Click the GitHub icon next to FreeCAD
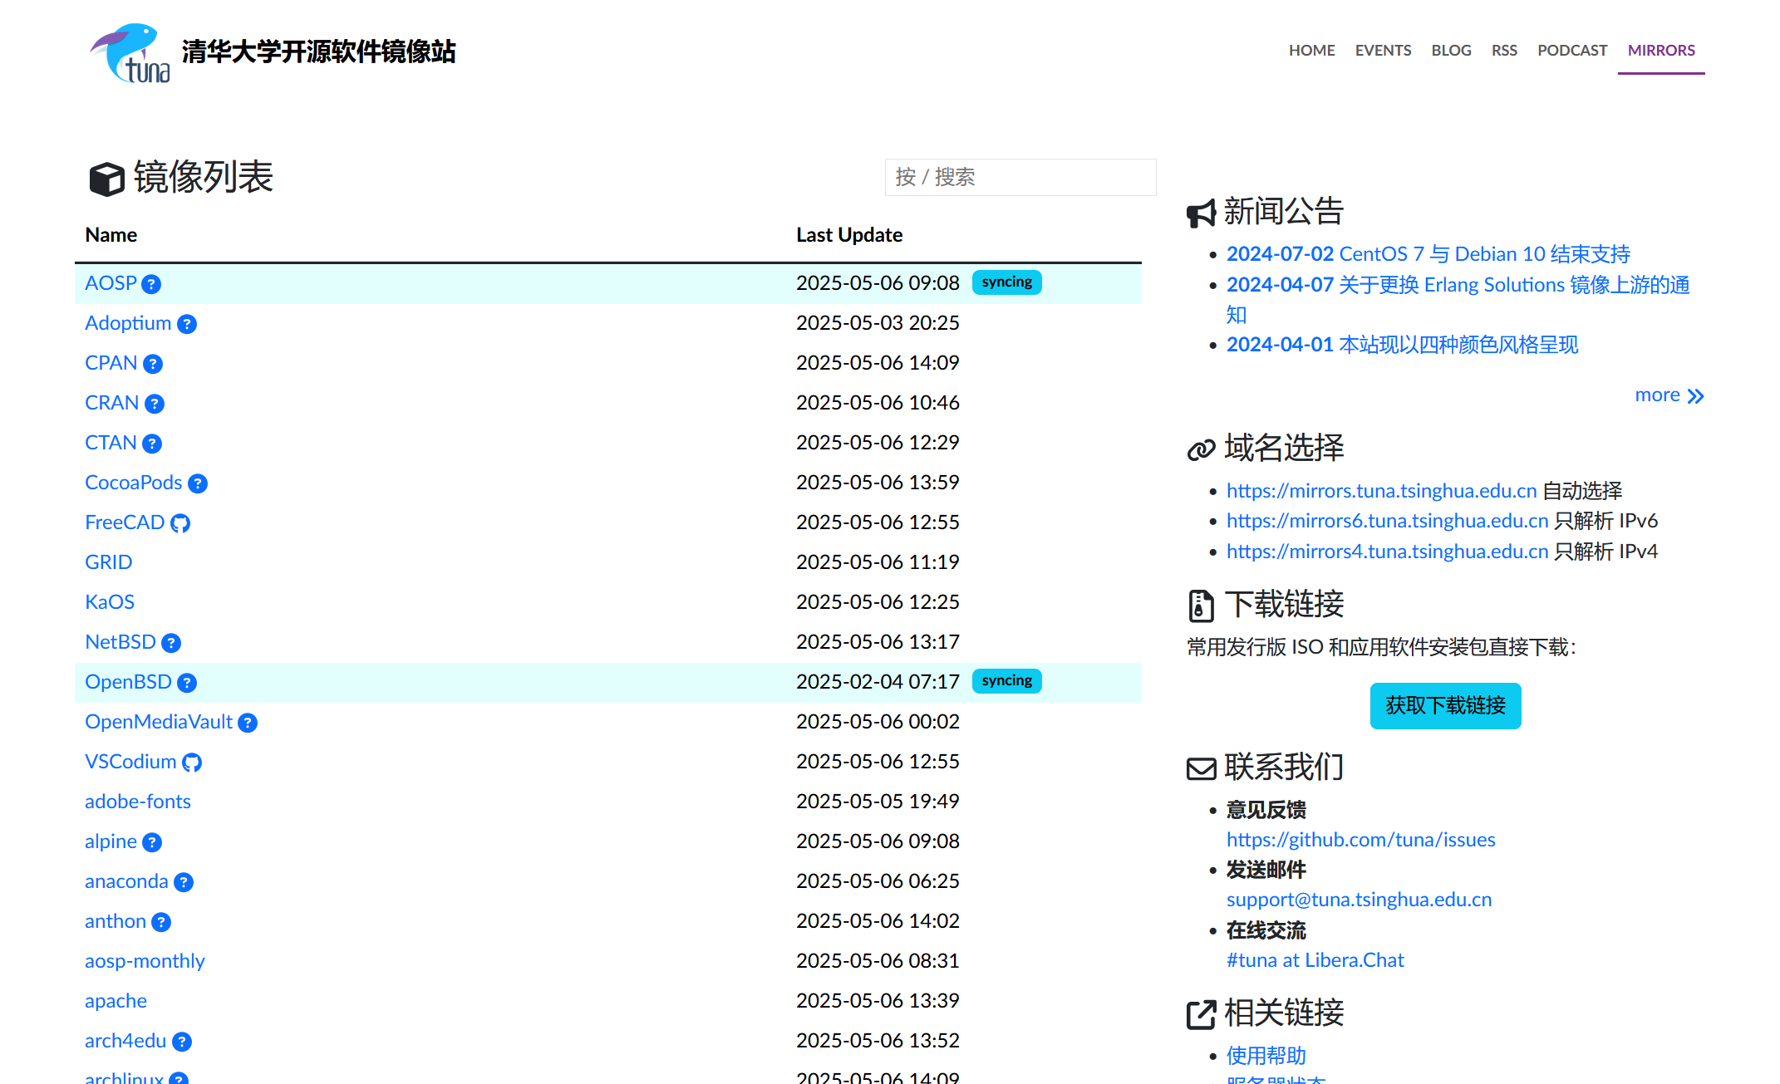The height and width of the screenshot is (1084, 1780). 180,523
